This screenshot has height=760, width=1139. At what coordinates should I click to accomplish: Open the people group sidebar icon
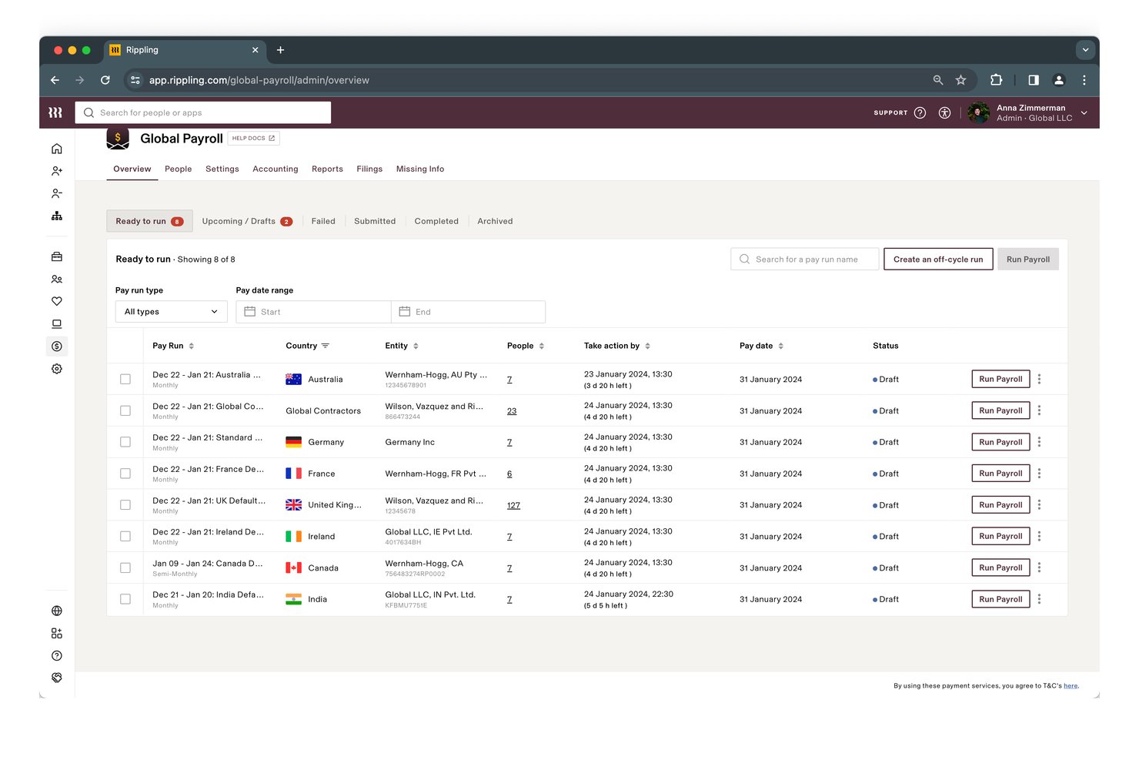[57, 280]
